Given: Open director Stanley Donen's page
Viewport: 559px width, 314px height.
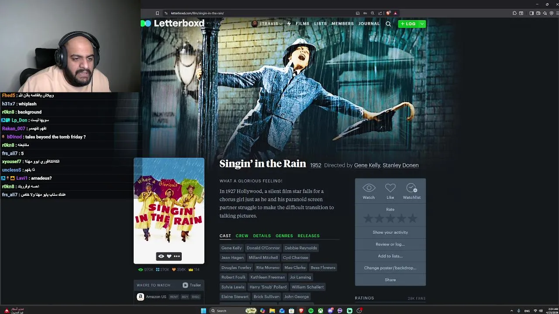Looking at the screenshot, I should pyautogui.click(x=400, y=165).
